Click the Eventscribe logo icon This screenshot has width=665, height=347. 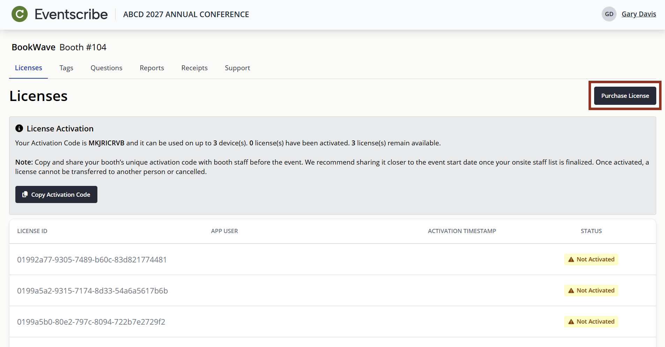tap(20, 14)
